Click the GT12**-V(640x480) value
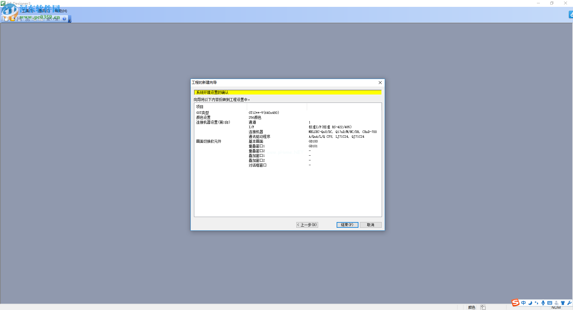This screenshot has width=573, height=310. pyautogui.click(x=264, y=113)
